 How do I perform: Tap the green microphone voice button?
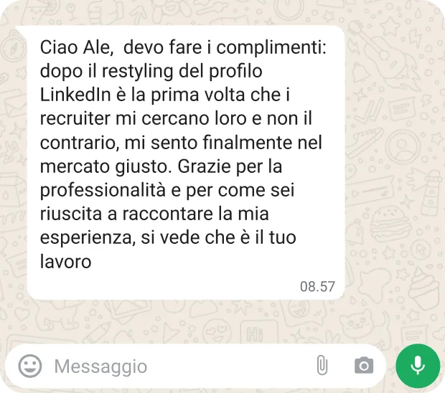(x=418, y=366)
